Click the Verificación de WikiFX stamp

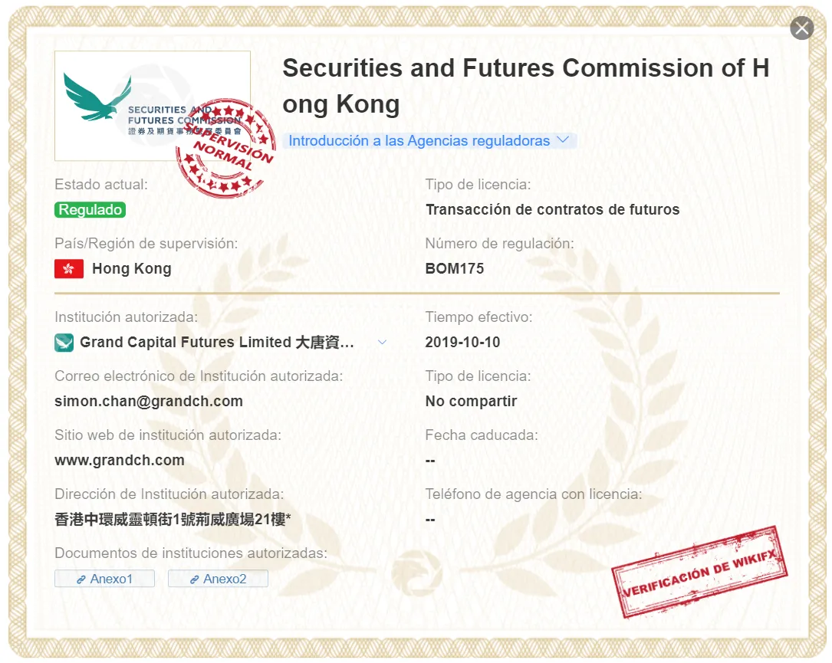(699, 572)
